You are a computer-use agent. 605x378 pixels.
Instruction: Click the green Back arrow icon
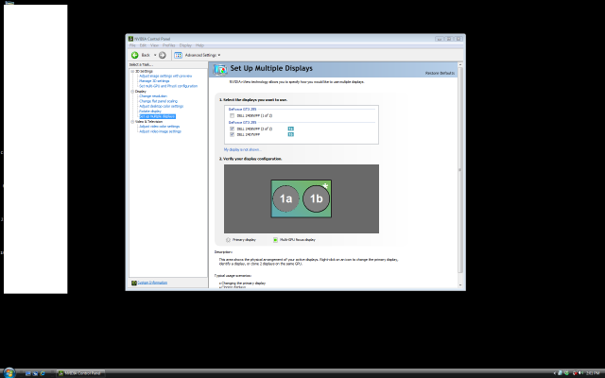(134, 55)
